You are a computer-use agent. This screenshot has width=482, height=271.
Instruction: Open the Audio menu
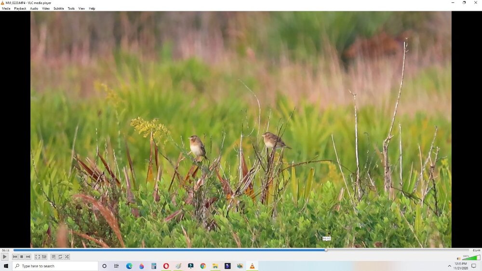click(x=34, y=9)
